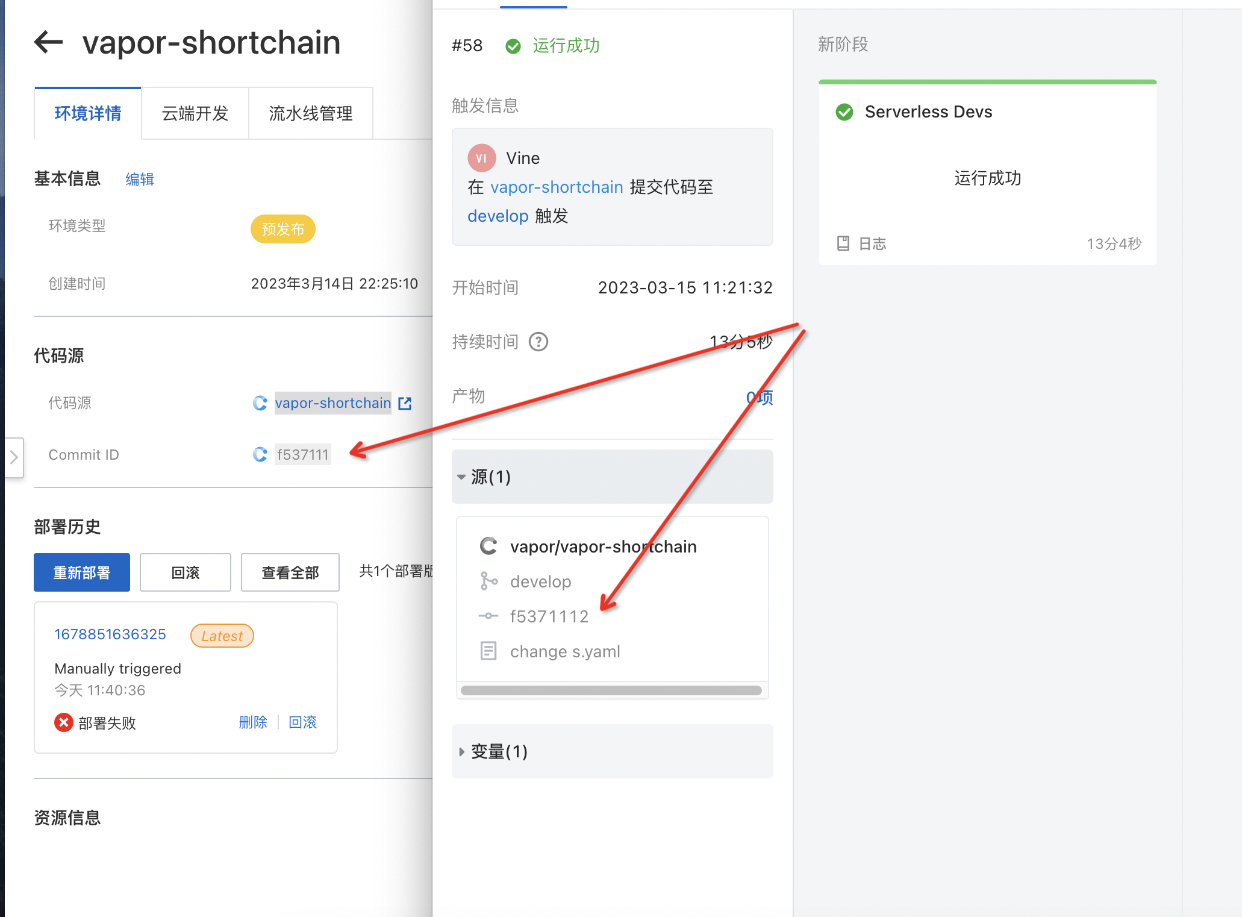Viewport: 1242px width, 917px height.
Task: Click the document icon beside change s.yaml
Action: [488, 651]
